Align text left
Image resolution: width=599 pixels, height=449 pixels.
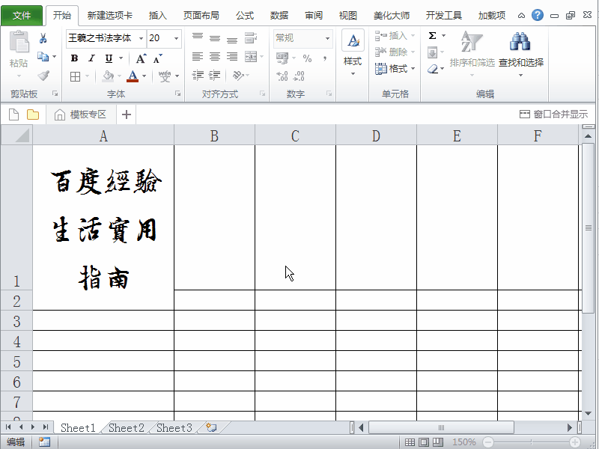pos(198,57)
